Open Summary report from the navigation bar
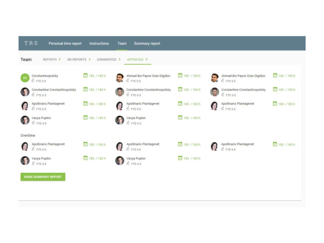The width and height of the screenshot is (324, 243). [147, 43]
